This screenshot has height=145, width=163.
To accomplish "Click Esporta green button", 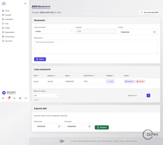I will (x=102, y=127).
